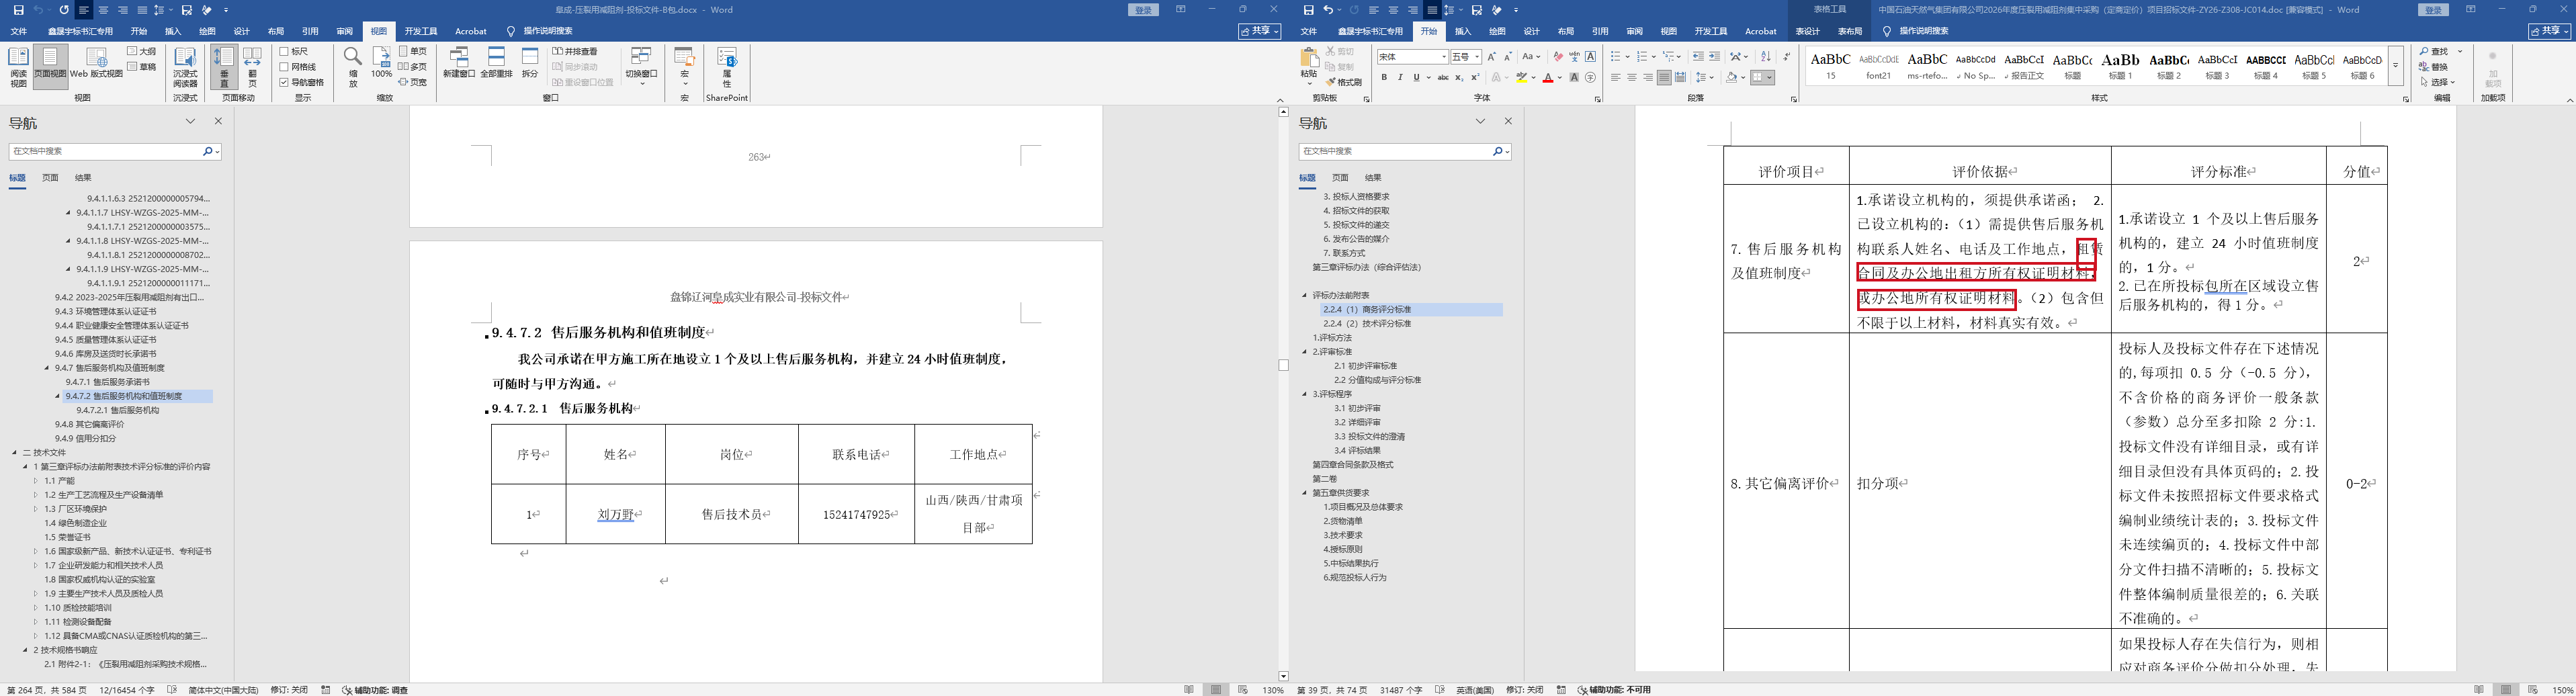The width and height of the screenshot is (2576, 696).
Task: Click 新建窗口 new window
Action: pyautogui.click(x=459, y=63)
